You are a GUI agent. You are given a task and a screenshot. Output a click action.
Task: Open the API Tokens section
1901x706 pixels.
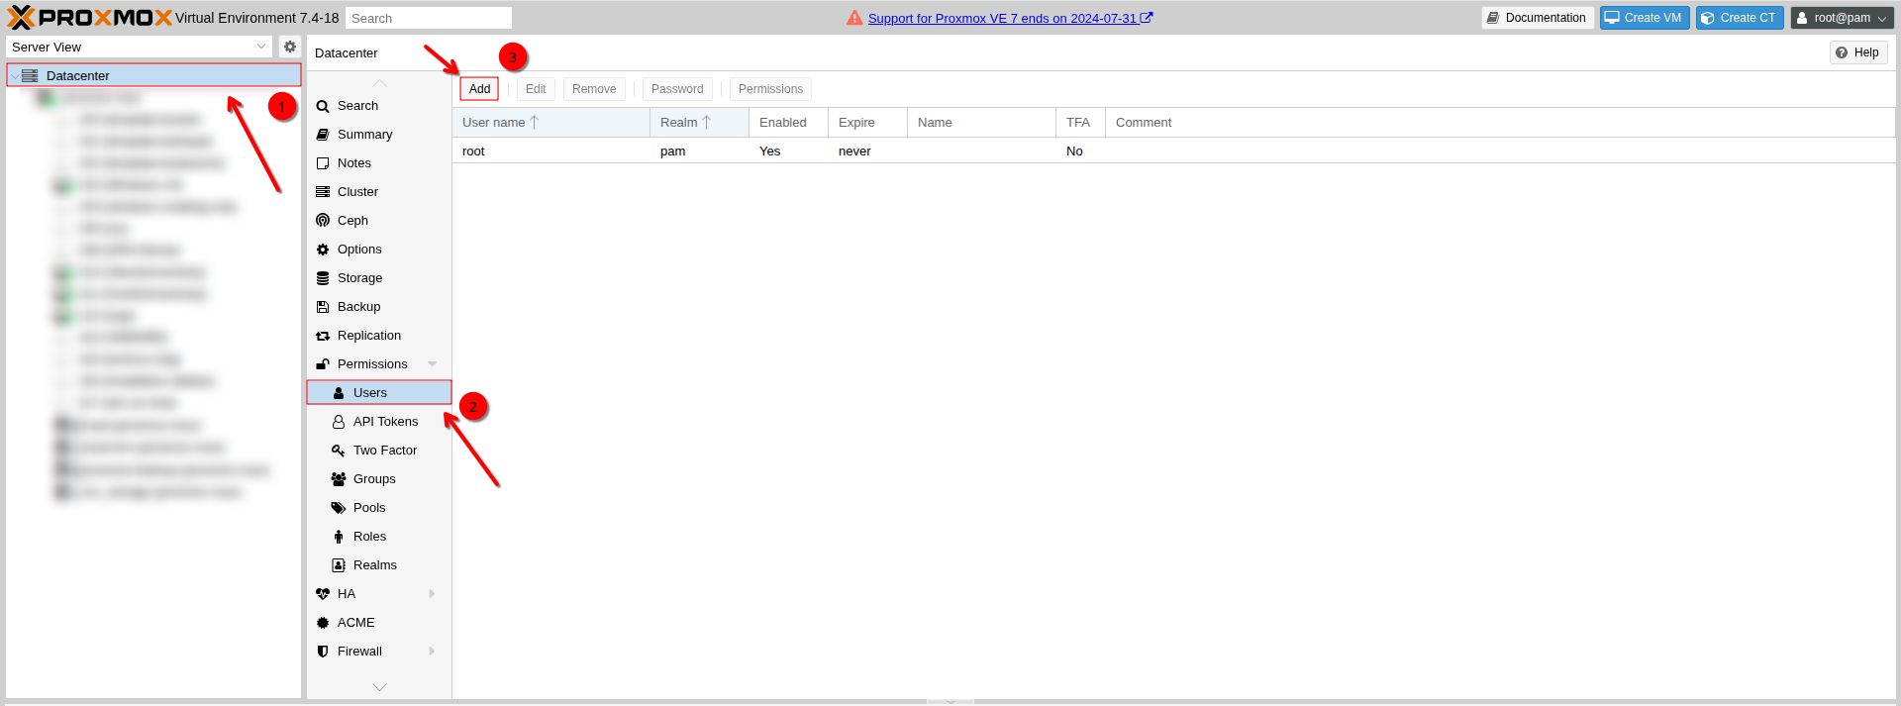385,422
